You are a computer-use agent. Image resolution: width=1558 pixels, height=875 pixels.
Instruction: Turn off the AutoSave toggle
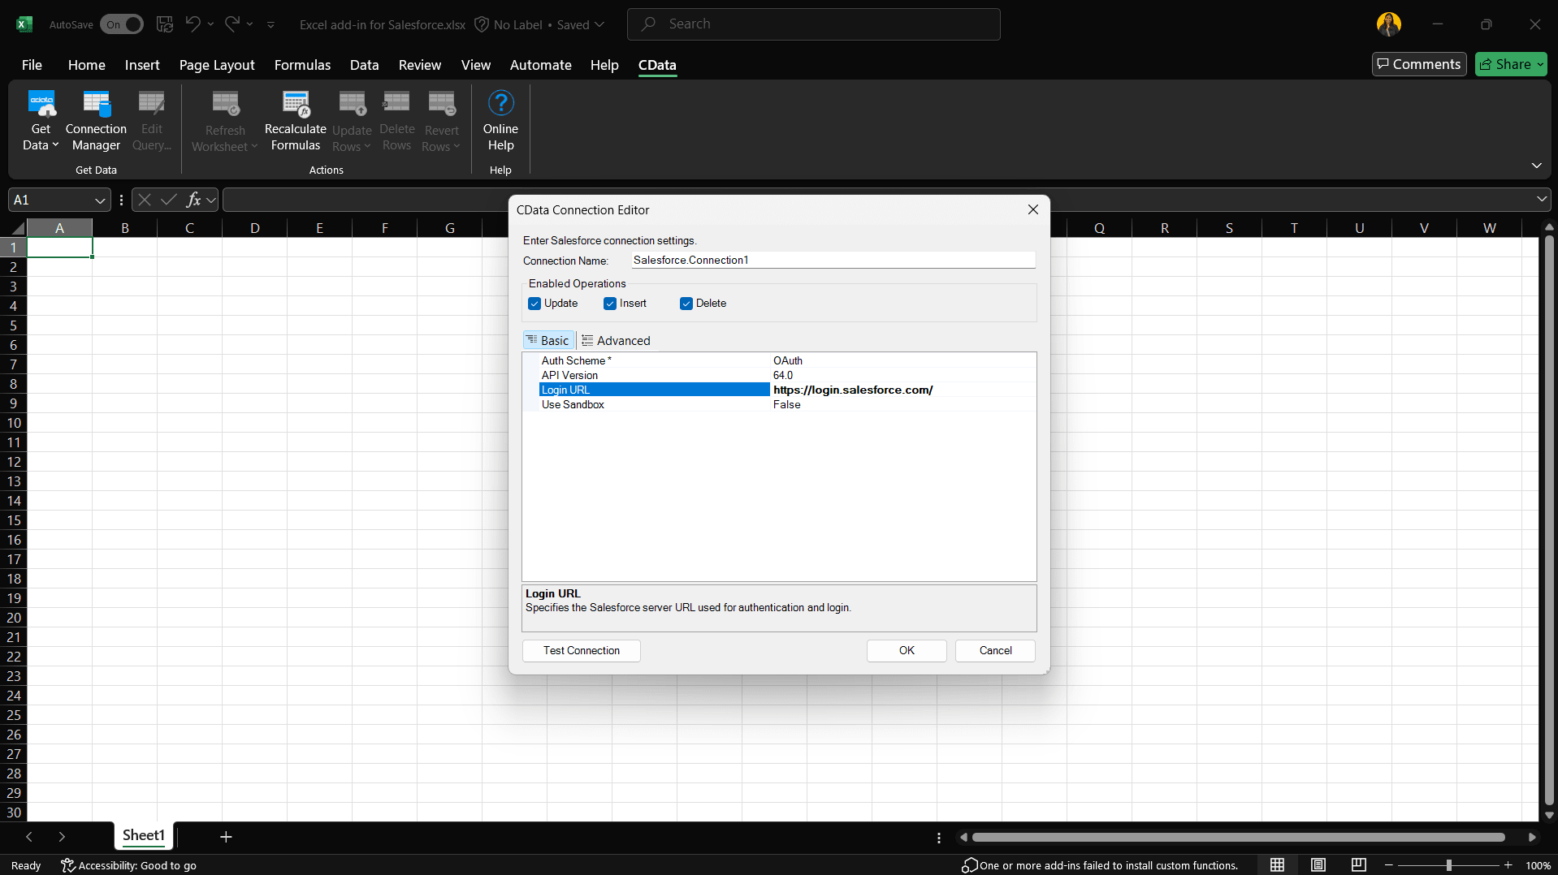coord(121,24)
